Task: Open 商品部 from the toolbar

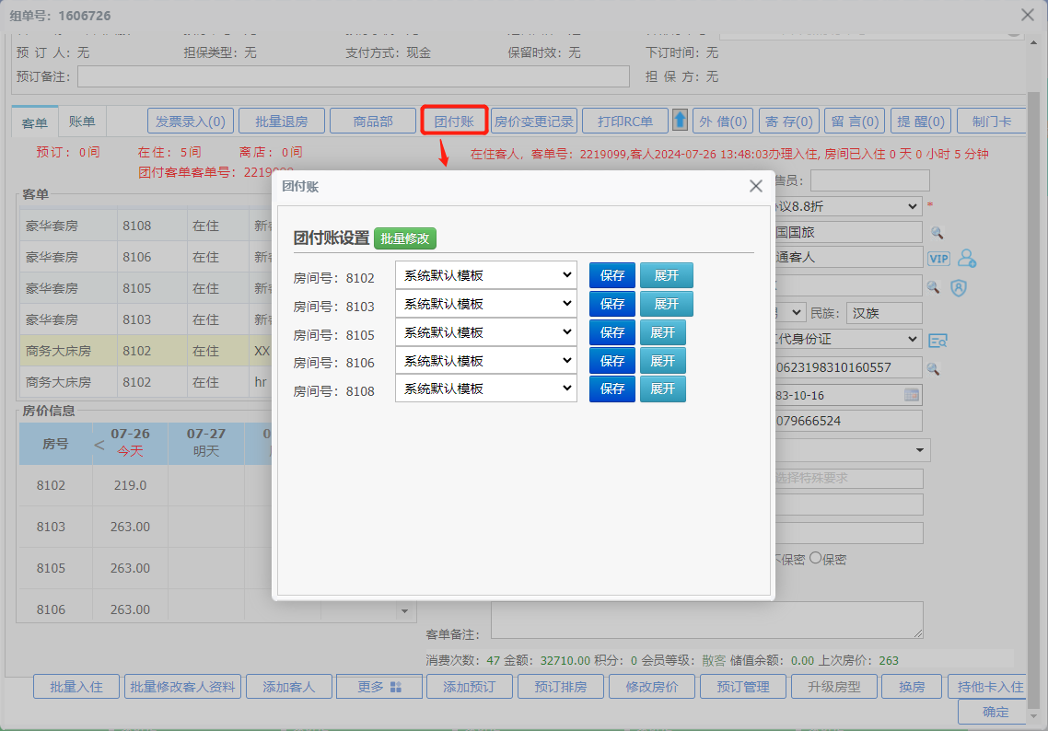Action: (x=373, y=121)
